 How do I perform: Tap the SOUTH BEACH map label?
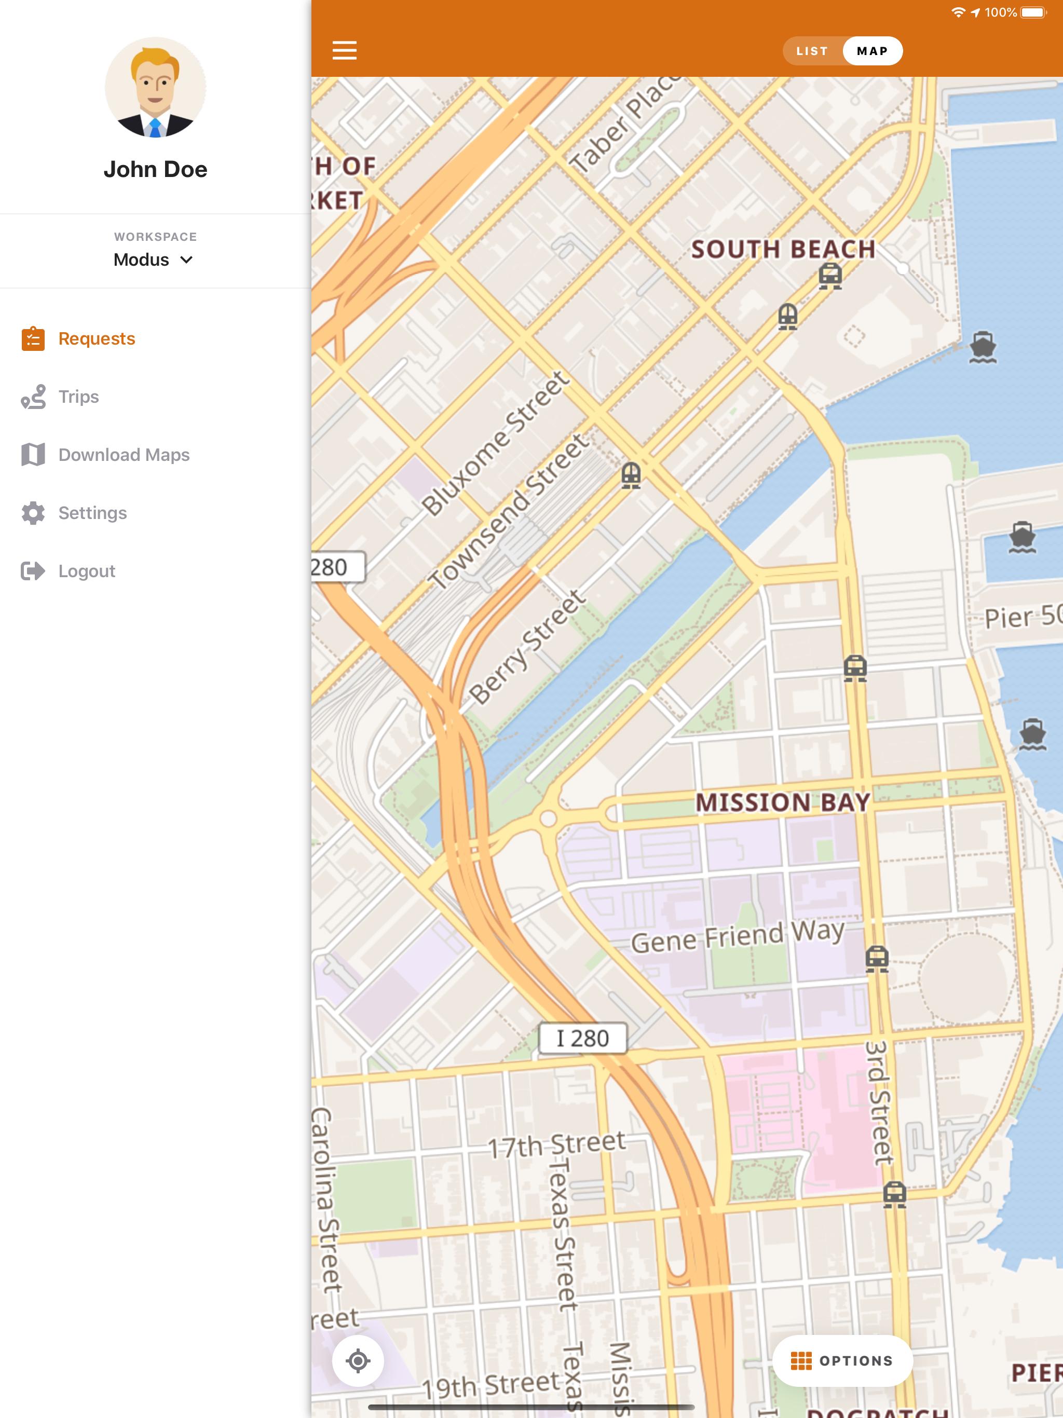pyautogui.click(x=783, y=249)
